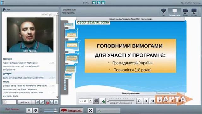Viewport: 202px width, 114px height.
Task: Switch to the Чат tab with speech bubble
Action: coord(163,12)
